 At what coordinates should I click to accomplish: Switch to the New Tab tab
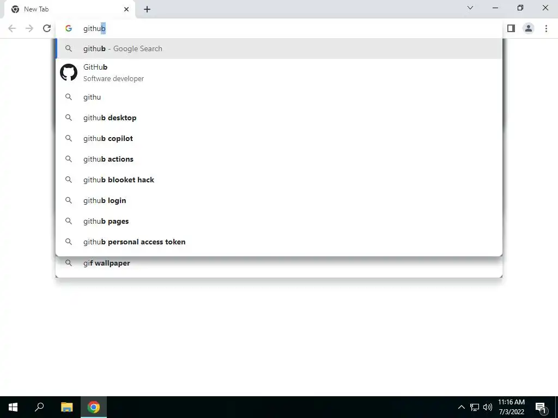[69, 9]
